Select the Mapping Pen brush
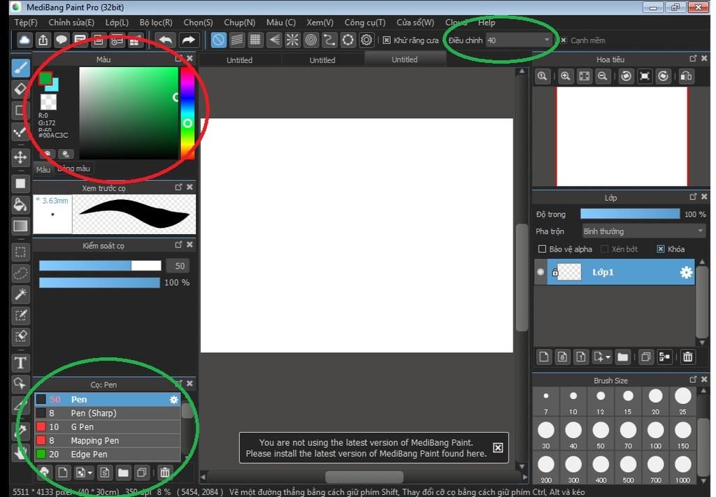 (108, 440)
